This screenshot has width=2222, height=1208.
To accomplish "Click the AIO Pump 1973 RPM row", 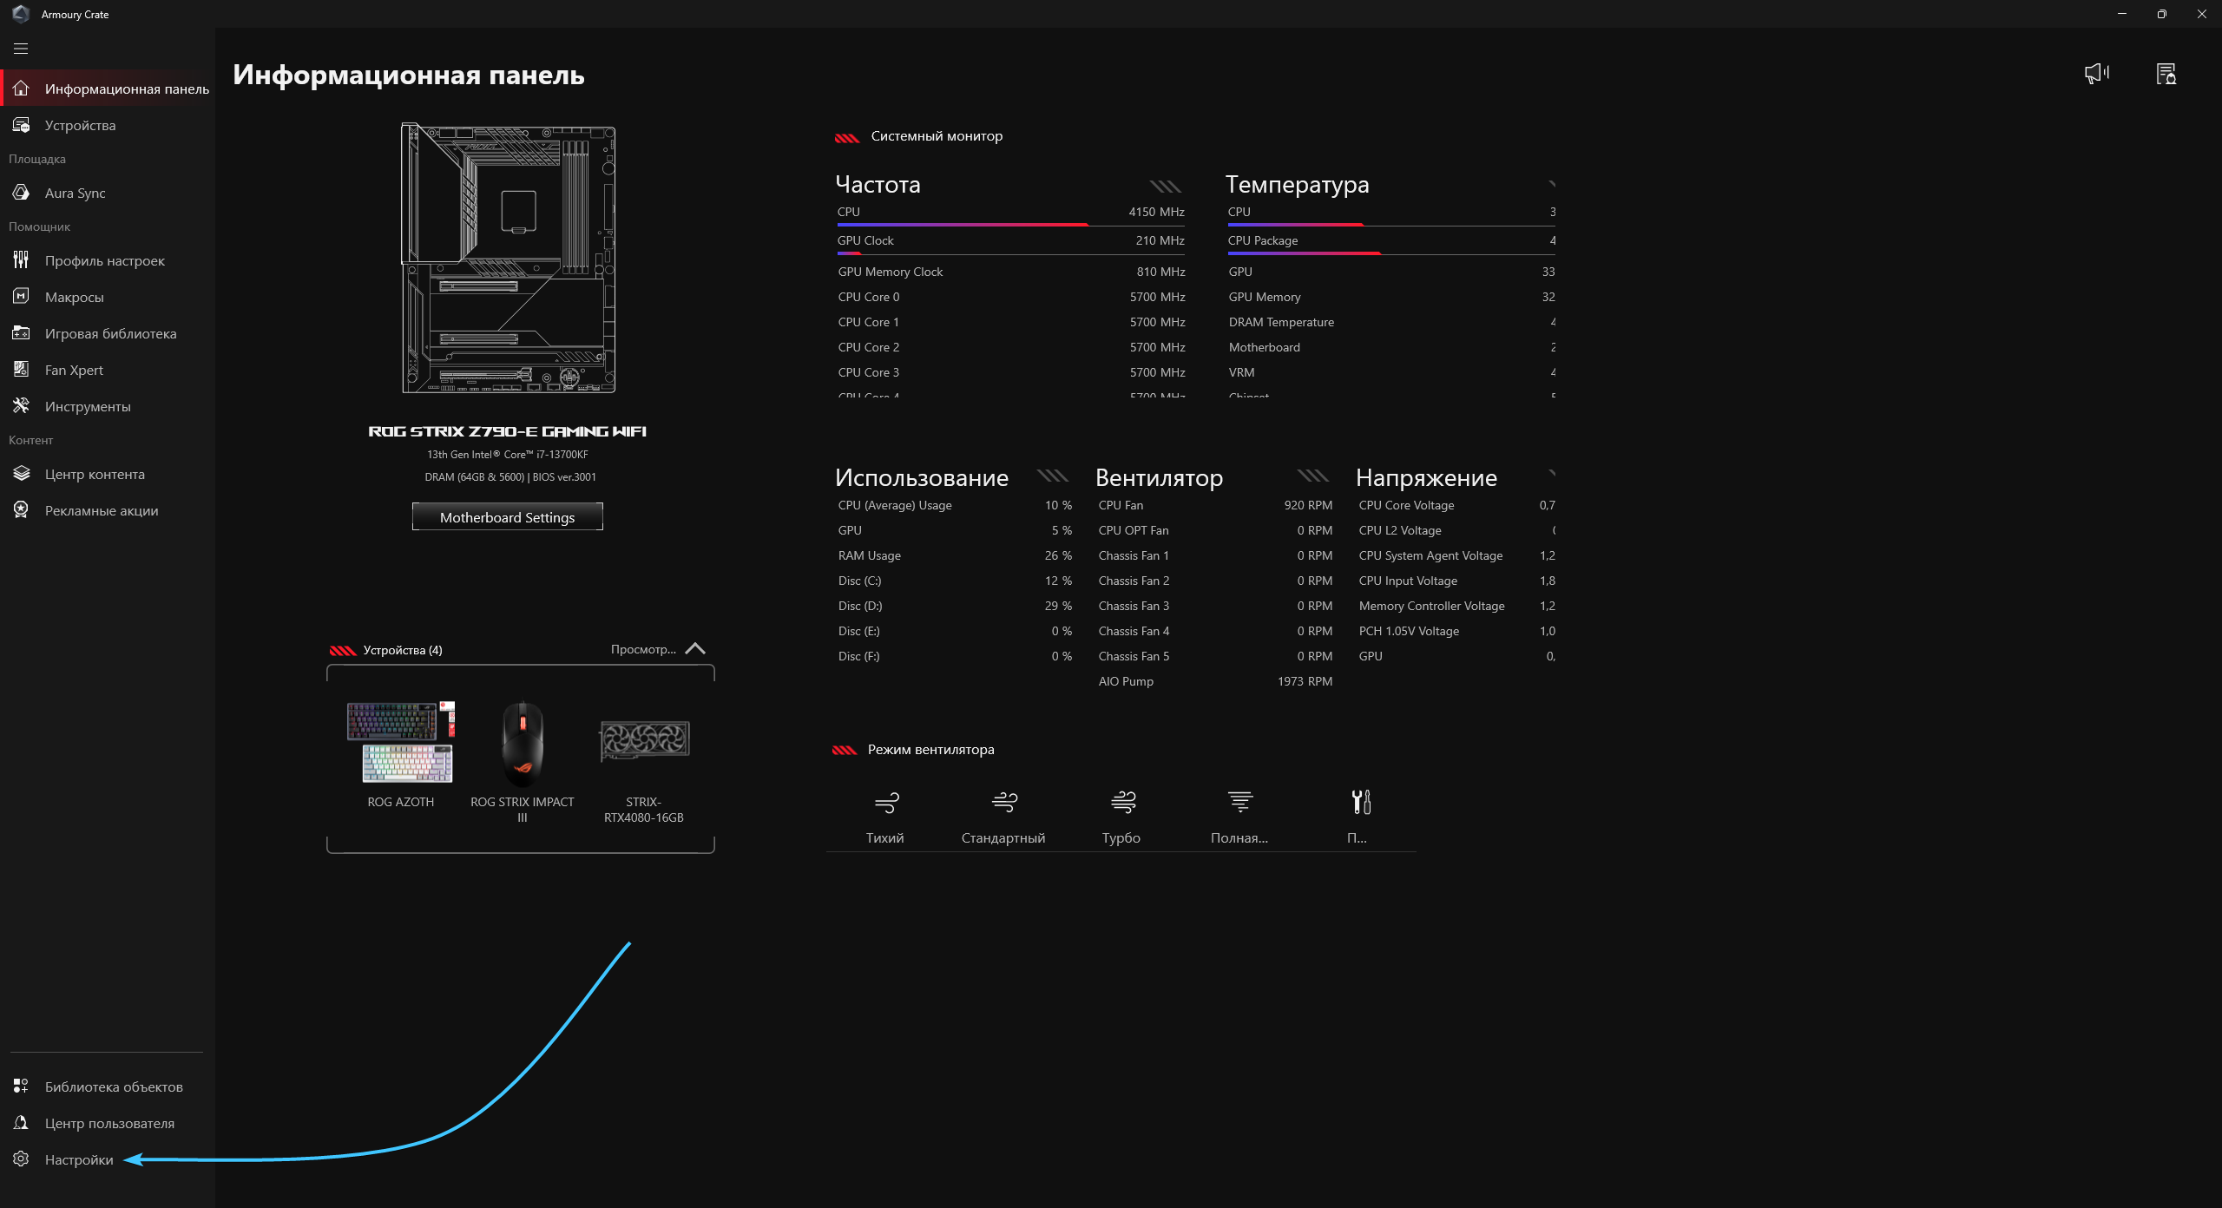I will tap(1215, 681).
